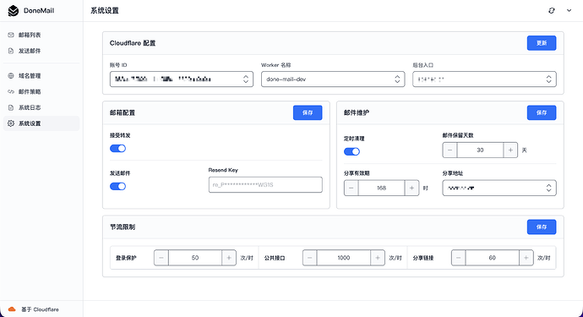The height and width of the screenshot is (317, 583).
Task: Open 系统日志 in sidebar
Action: (41, 107)
